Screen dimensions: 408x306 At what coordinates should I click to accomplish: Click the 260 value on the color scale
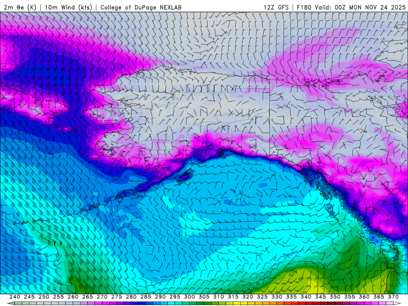(x=73, y=297)
